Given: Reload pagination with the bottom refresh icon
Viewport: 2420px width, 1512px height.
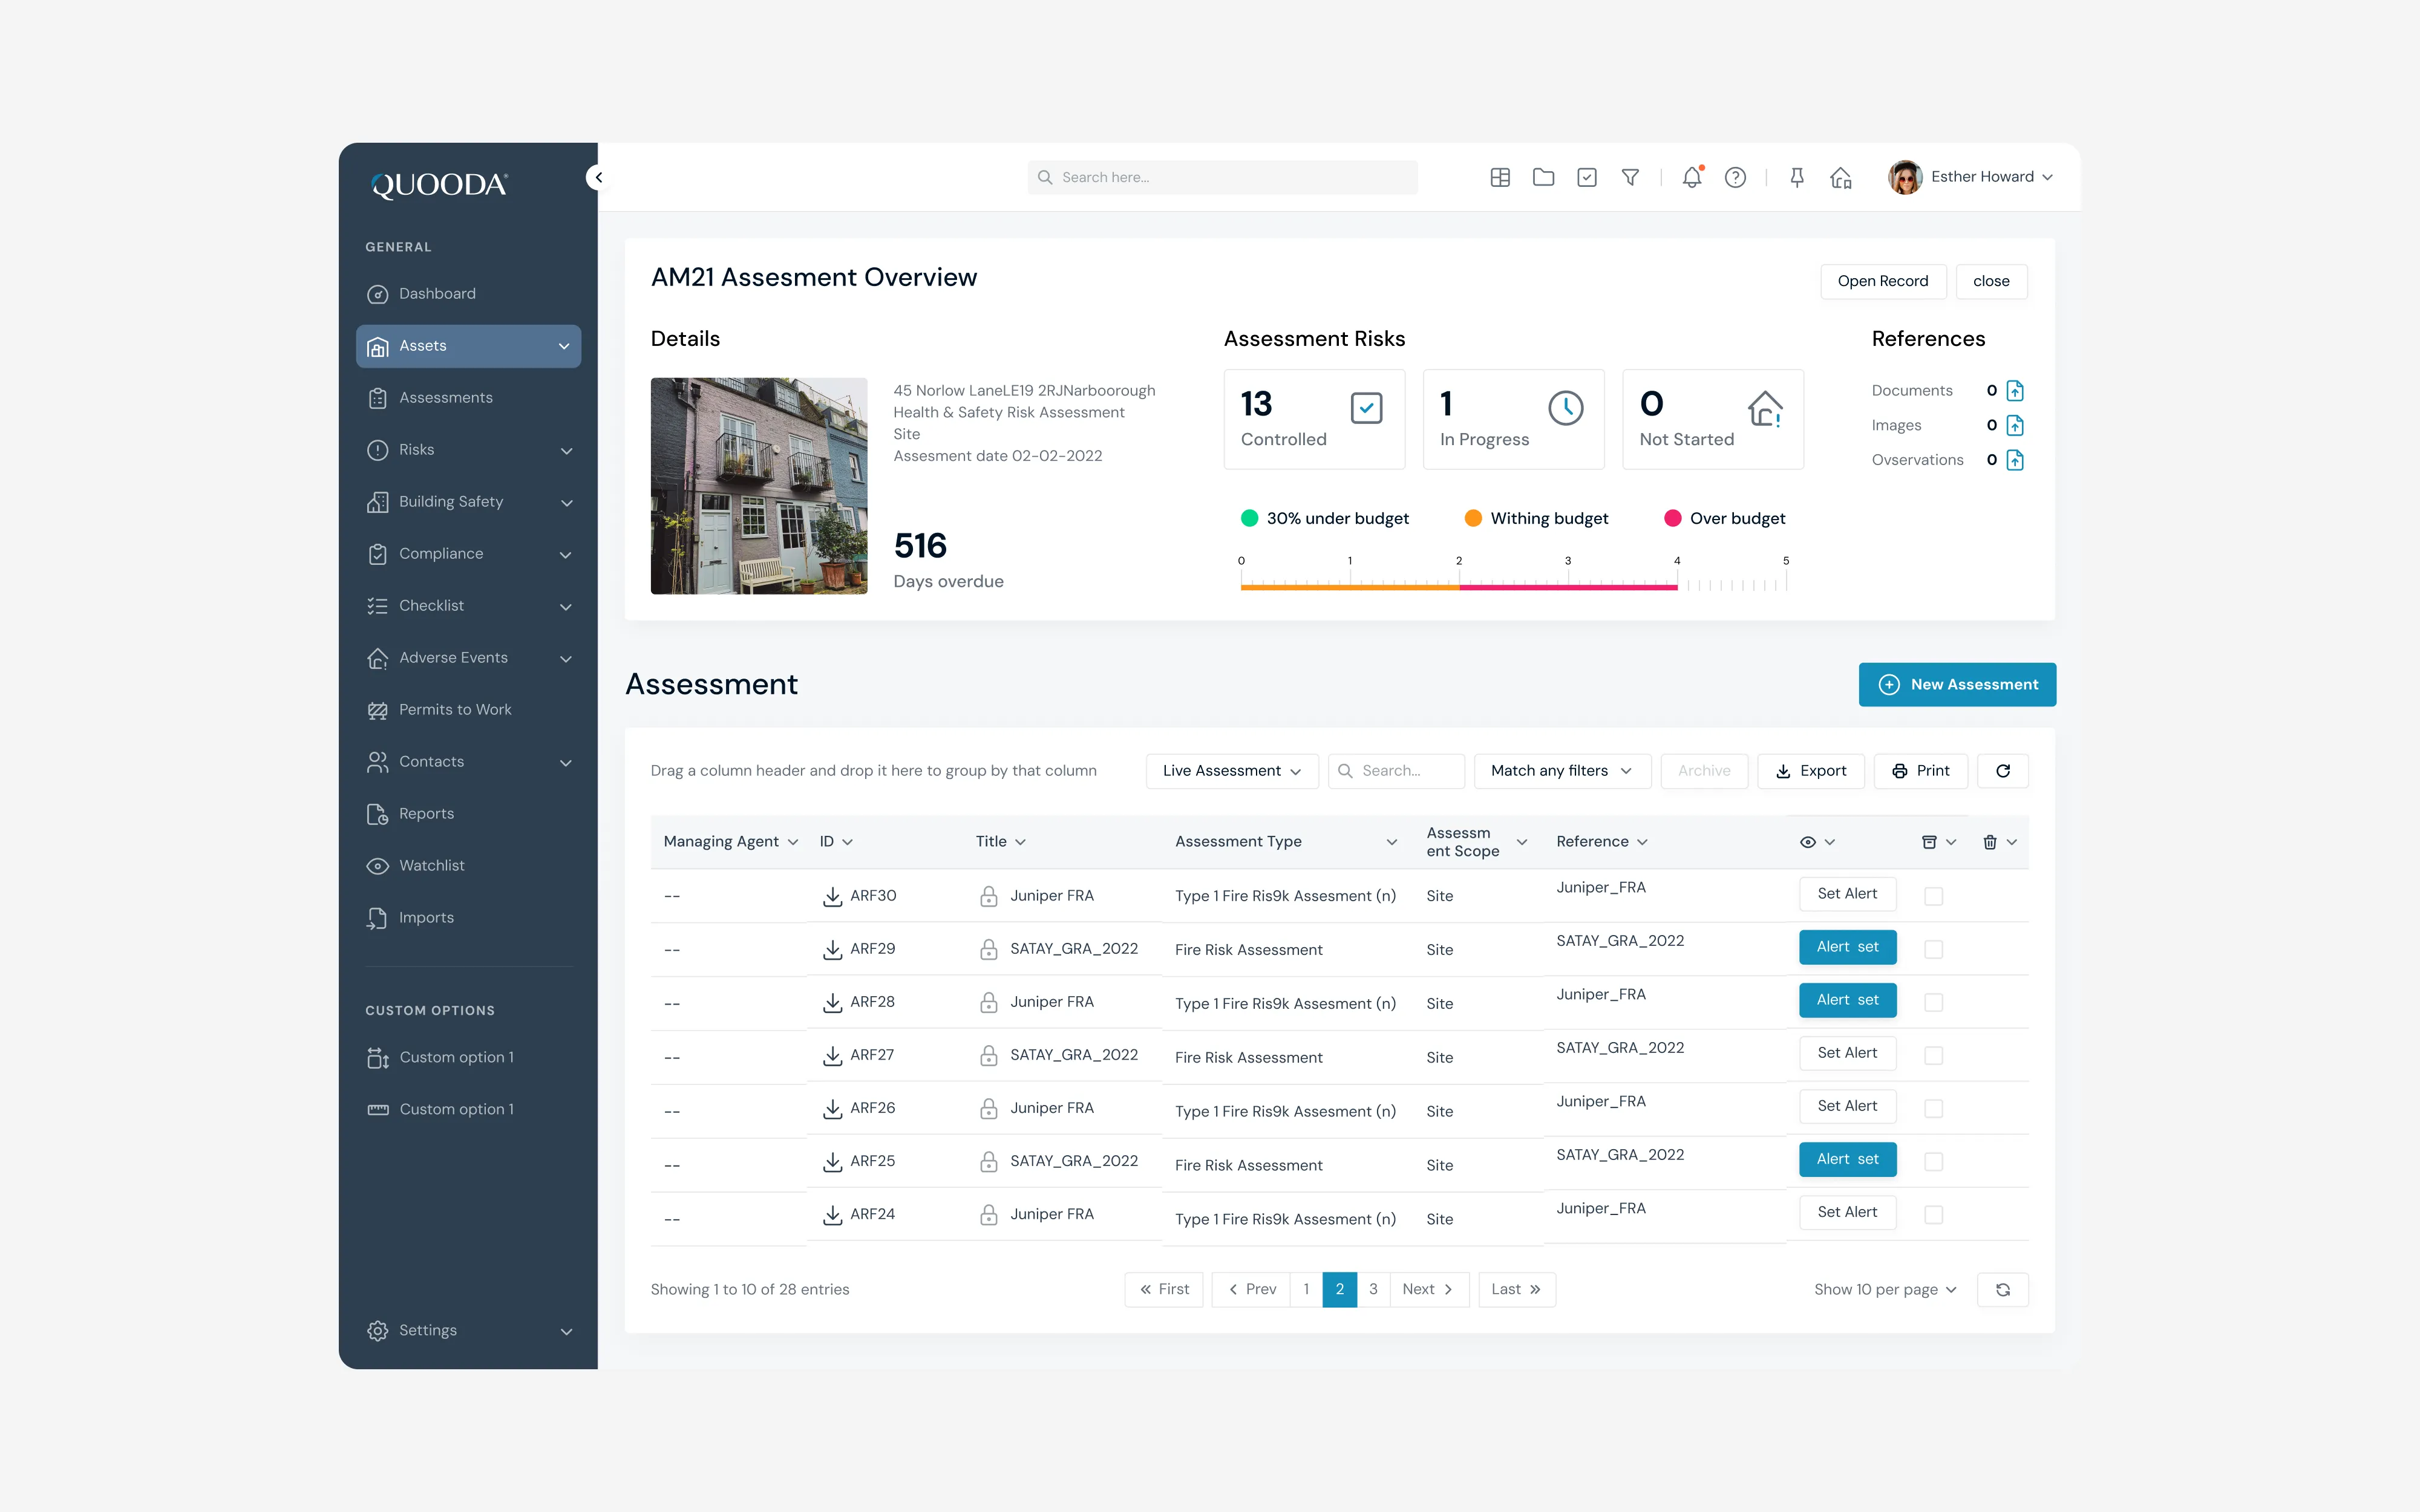Looking at the screenshot, I should coord(2003,1289).
